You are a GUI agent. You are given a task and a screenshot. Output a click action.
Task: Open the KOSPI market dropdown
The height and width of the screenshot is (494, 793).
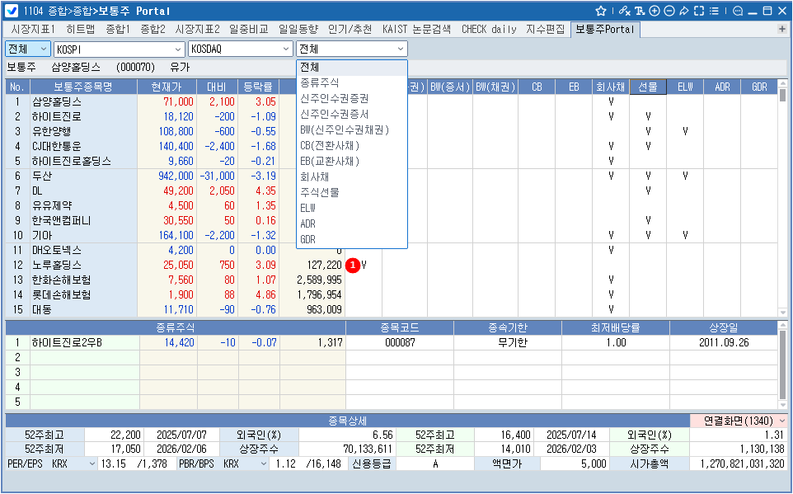pyautogui.click(x=119, y=49)
